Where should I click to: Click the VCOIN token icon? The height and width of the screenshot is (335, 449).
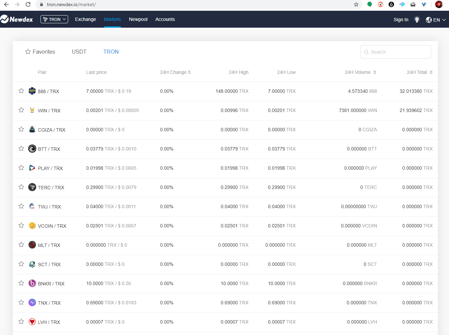(32, 226)
